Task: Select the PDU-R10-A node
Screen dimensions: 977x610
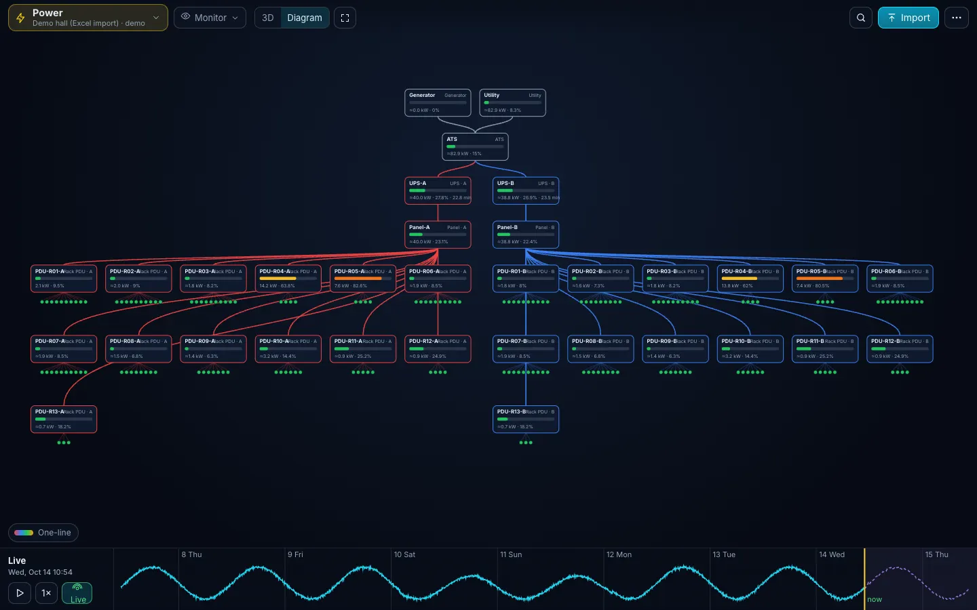Action: point(288,349)
